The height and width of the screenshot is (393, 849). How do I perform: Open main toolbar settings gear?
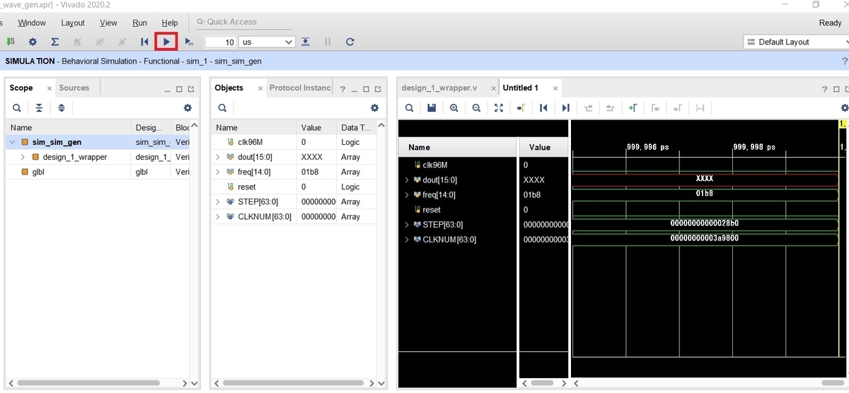point(33,42)
